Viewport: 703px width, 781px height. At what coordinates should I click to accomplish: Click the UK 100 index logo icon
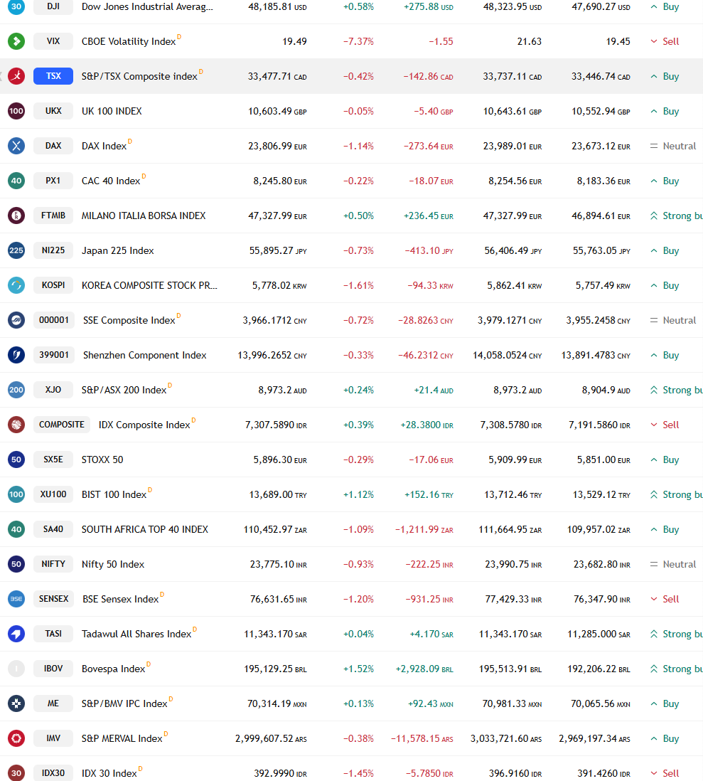[16, 110]
